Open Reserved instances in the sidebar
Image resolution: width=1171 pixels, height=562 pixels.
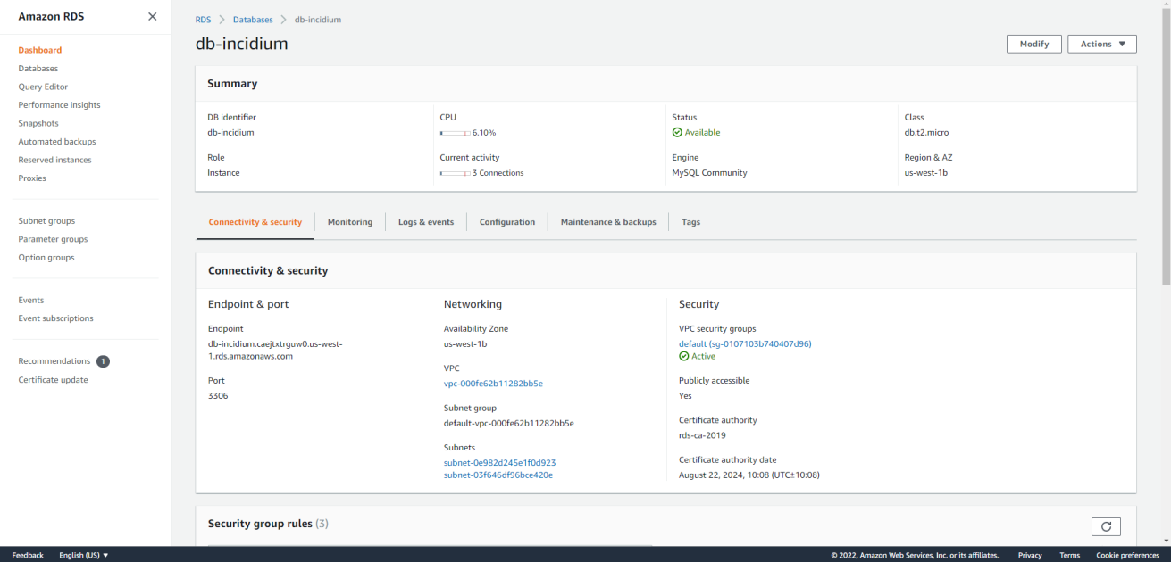54,160
